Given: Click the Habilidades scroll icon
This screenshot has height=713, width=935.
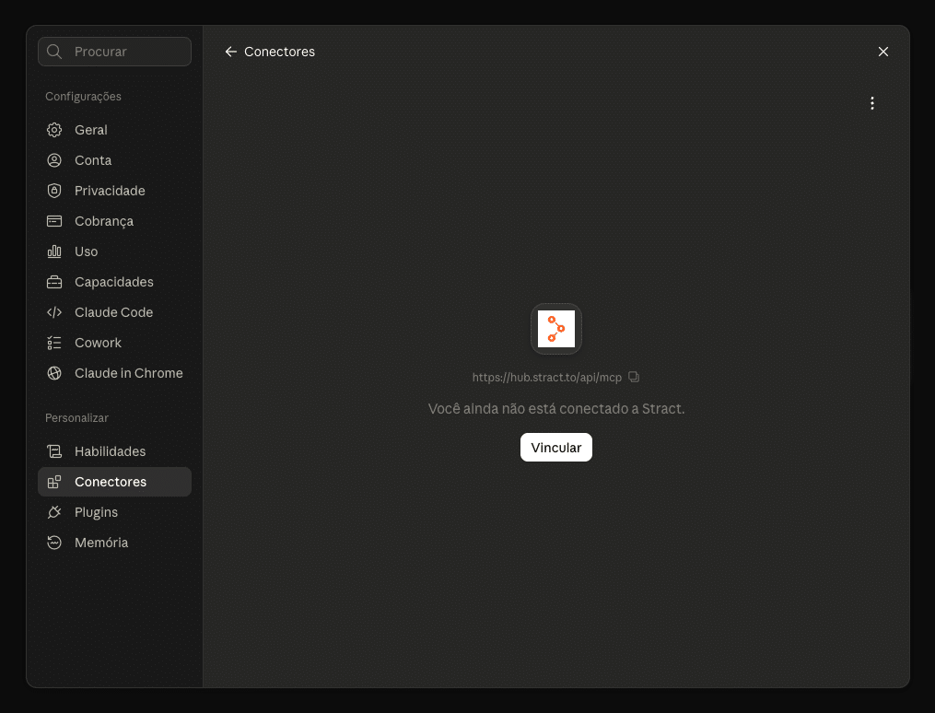Looking at the screenshot, I should (54, 451).
